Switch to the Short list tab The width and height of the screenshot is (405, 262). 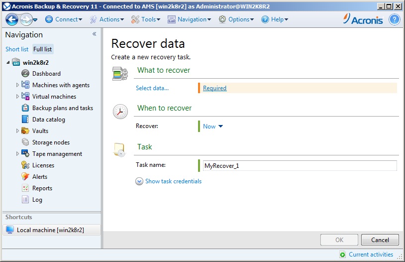point(17,49)
